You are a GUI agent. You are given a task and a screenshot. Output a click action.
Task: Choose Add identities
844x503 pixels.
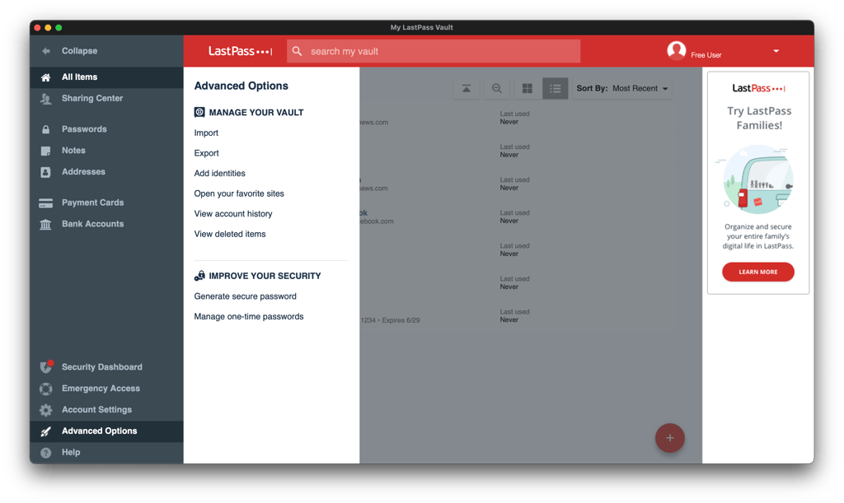(219, 173)
